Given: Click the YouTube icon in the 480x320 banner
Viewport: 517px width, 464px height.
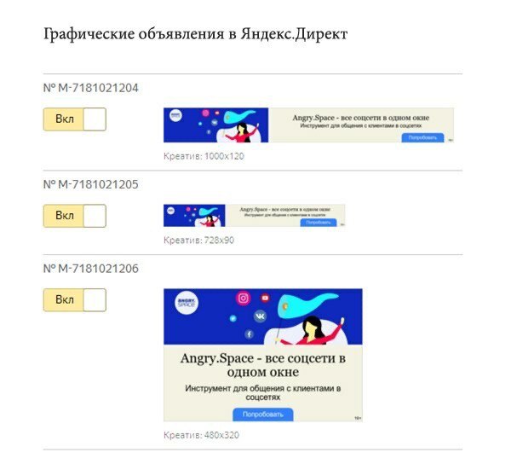Looking at the screenshot, I should pos(265,298).
